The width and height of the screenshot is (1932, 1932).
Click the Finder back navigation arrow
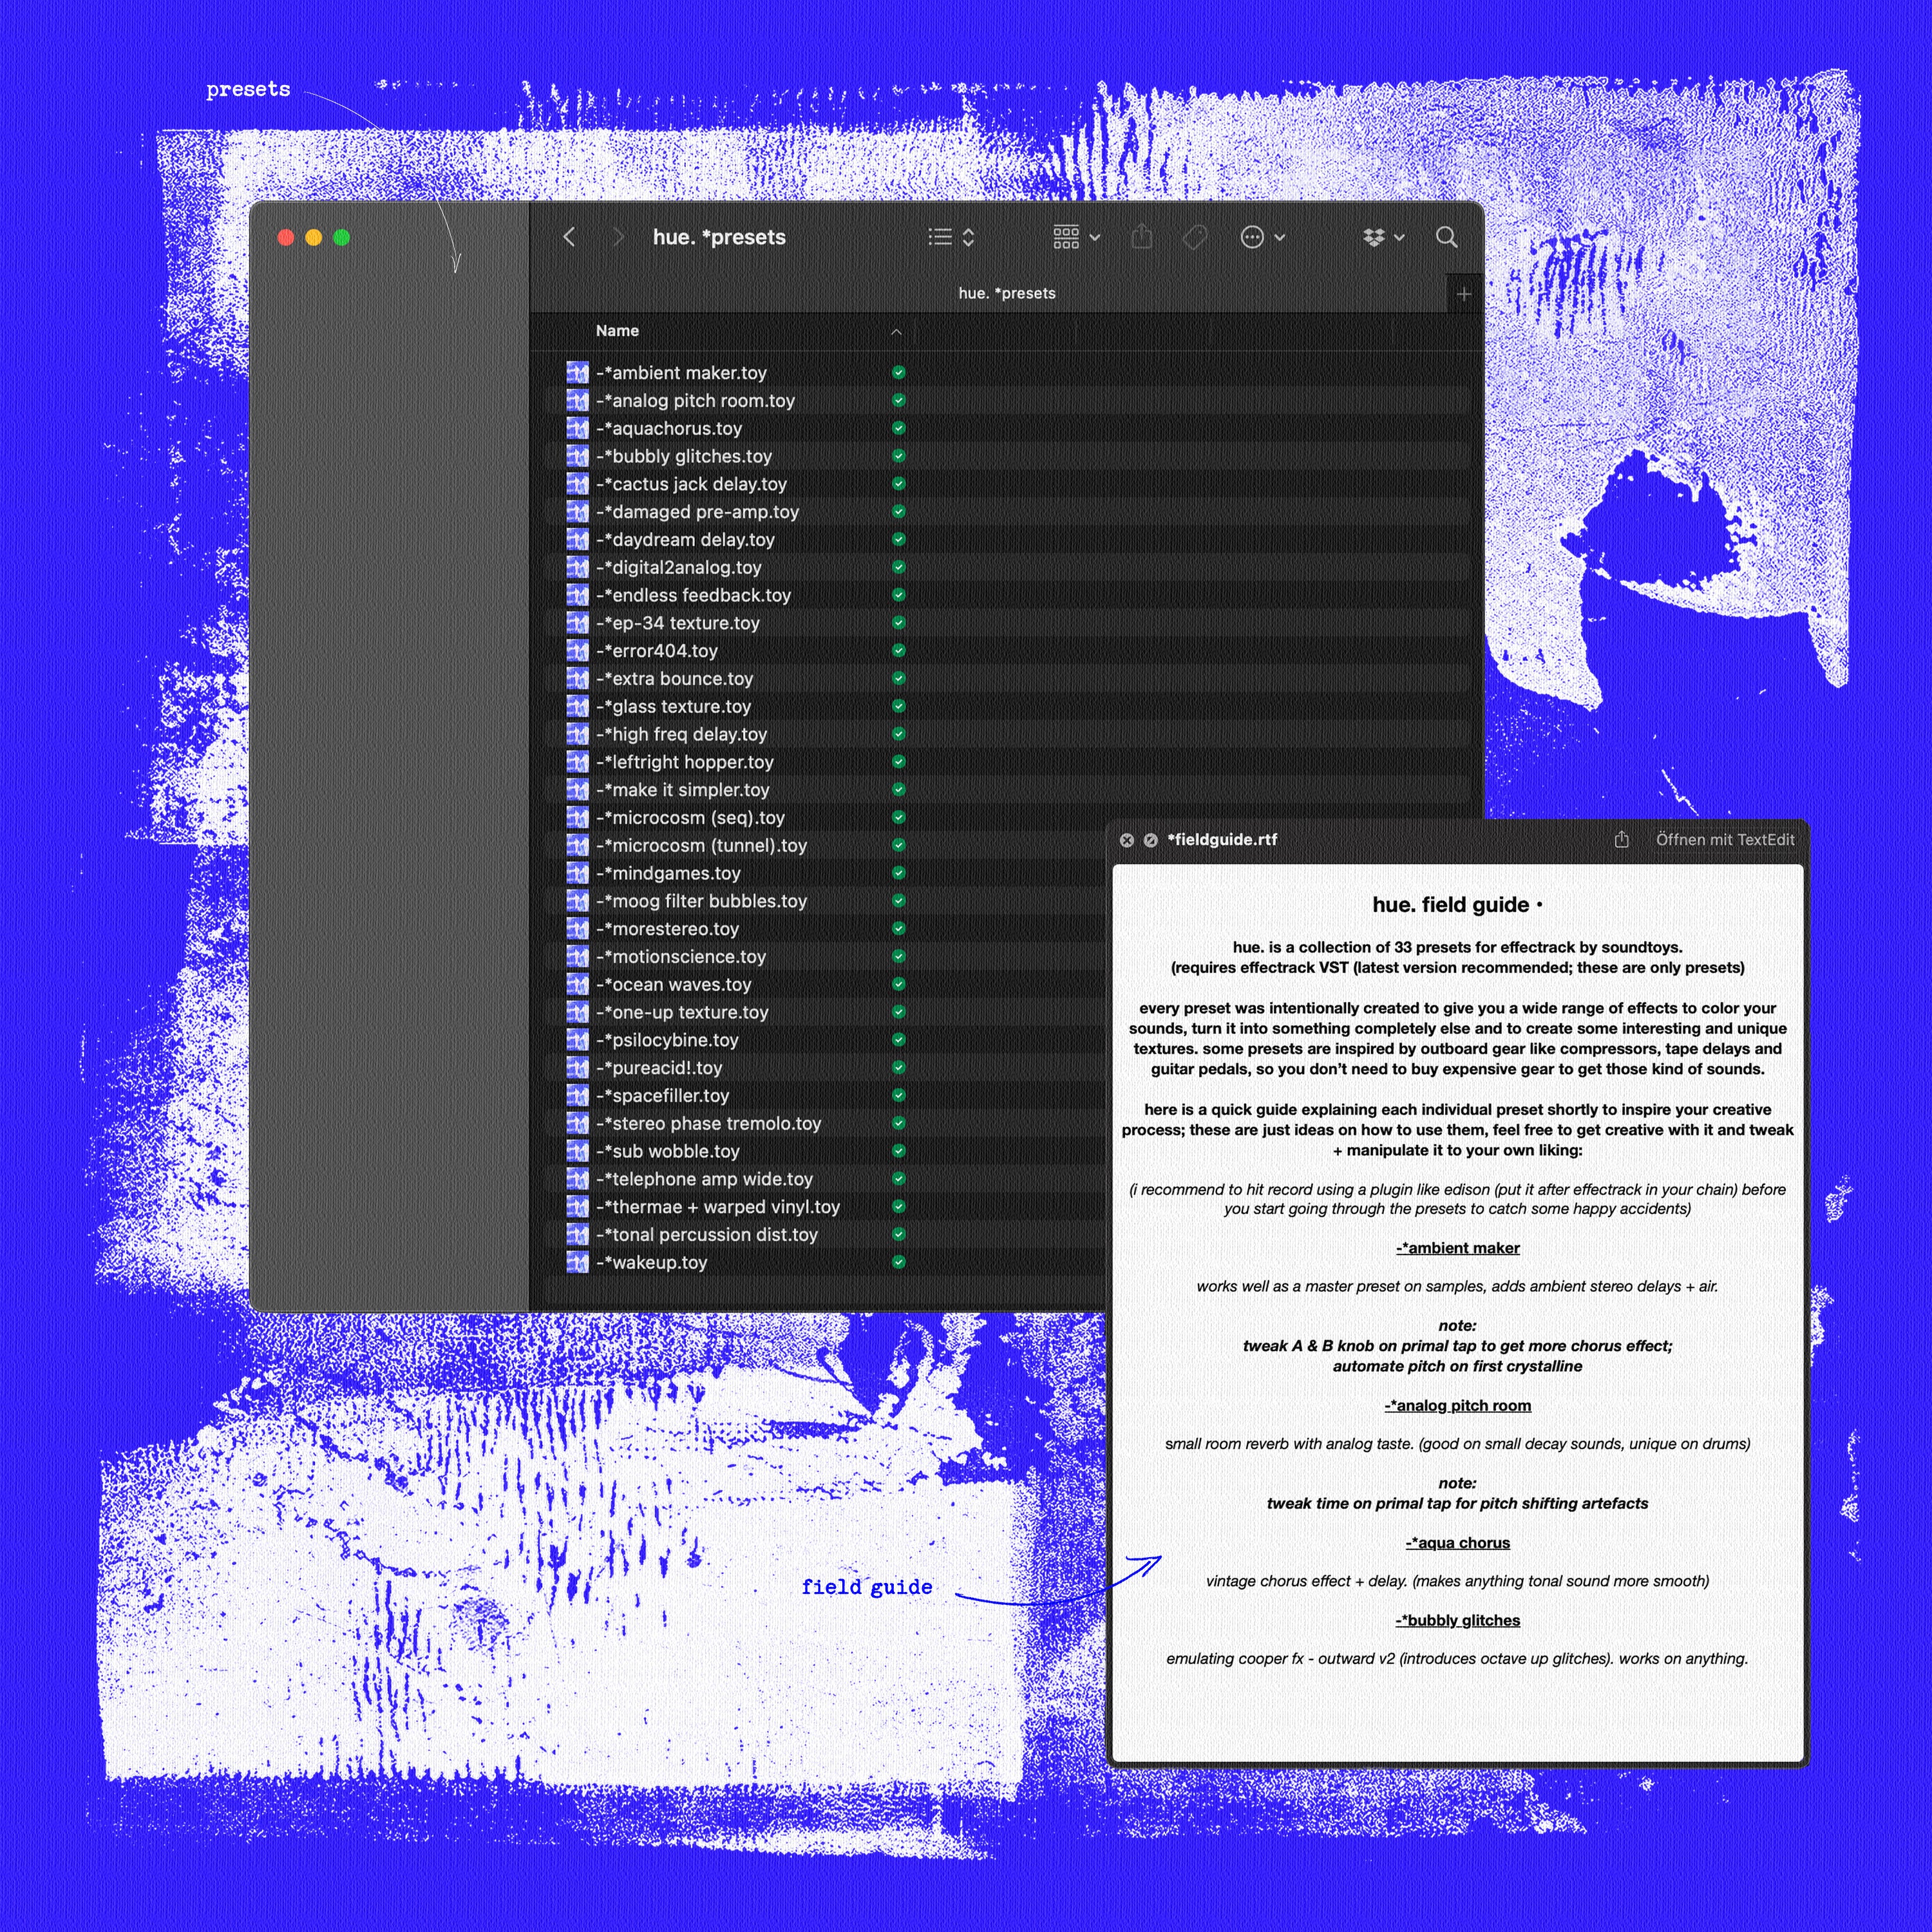pos(569,237)
